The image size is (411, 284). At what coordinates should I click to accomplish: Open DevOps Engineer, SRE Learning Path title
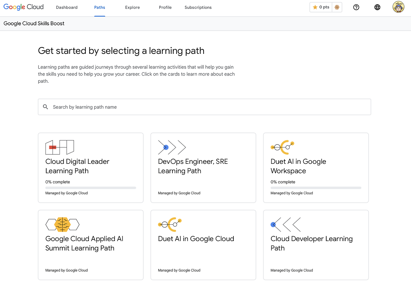[193, 166]
